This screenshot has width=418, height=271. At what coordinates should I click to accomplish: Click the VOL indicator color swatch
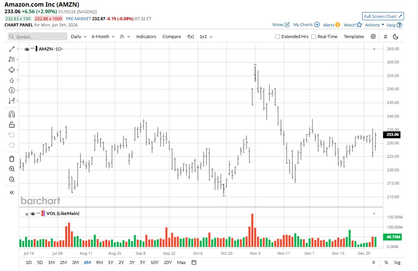(43, 213)
